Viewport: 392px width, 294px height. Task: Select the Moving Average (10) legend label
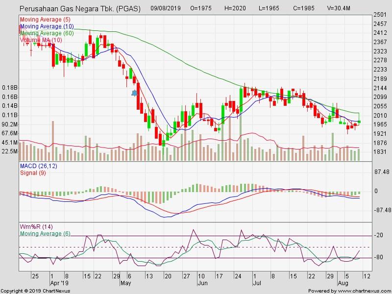47,26
